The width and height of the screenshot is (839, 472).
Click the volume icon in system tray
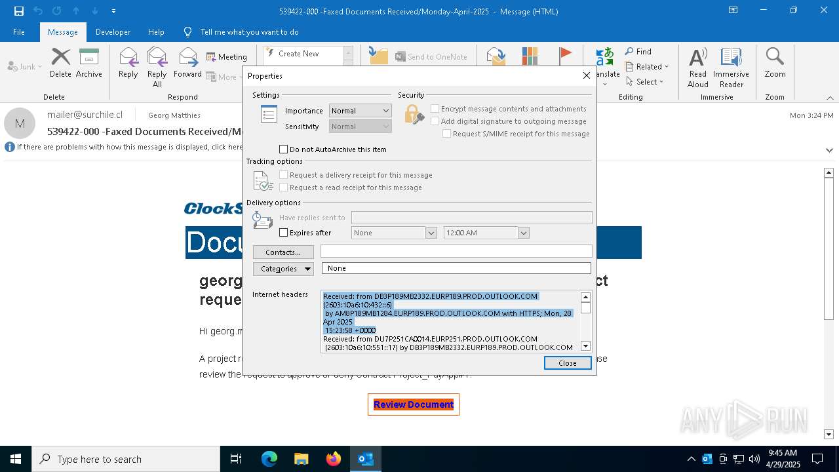click(x=754, y=459)
